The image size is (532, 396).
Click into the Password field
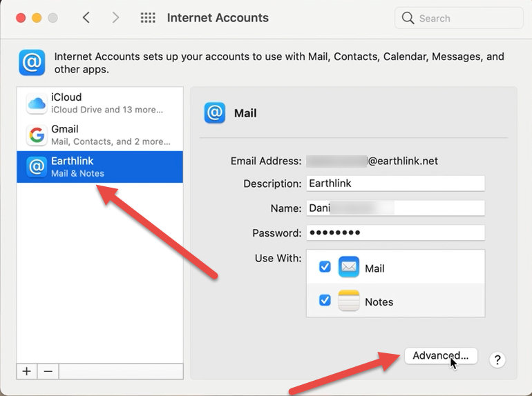pos(396,232)
